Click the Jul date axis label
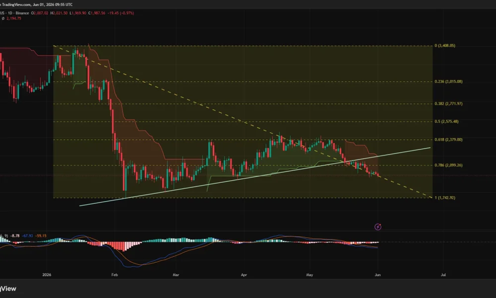 coord(443,275)
